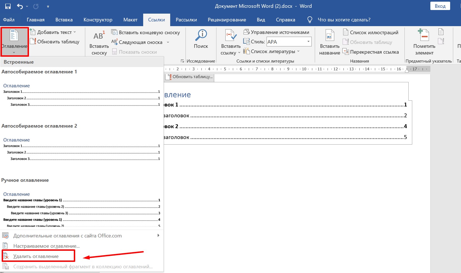Image resolution: width=461 pixels, height=273 pixels.
Task: Click the Вставить сноску footnote icon
Action: tap(99, 36)
